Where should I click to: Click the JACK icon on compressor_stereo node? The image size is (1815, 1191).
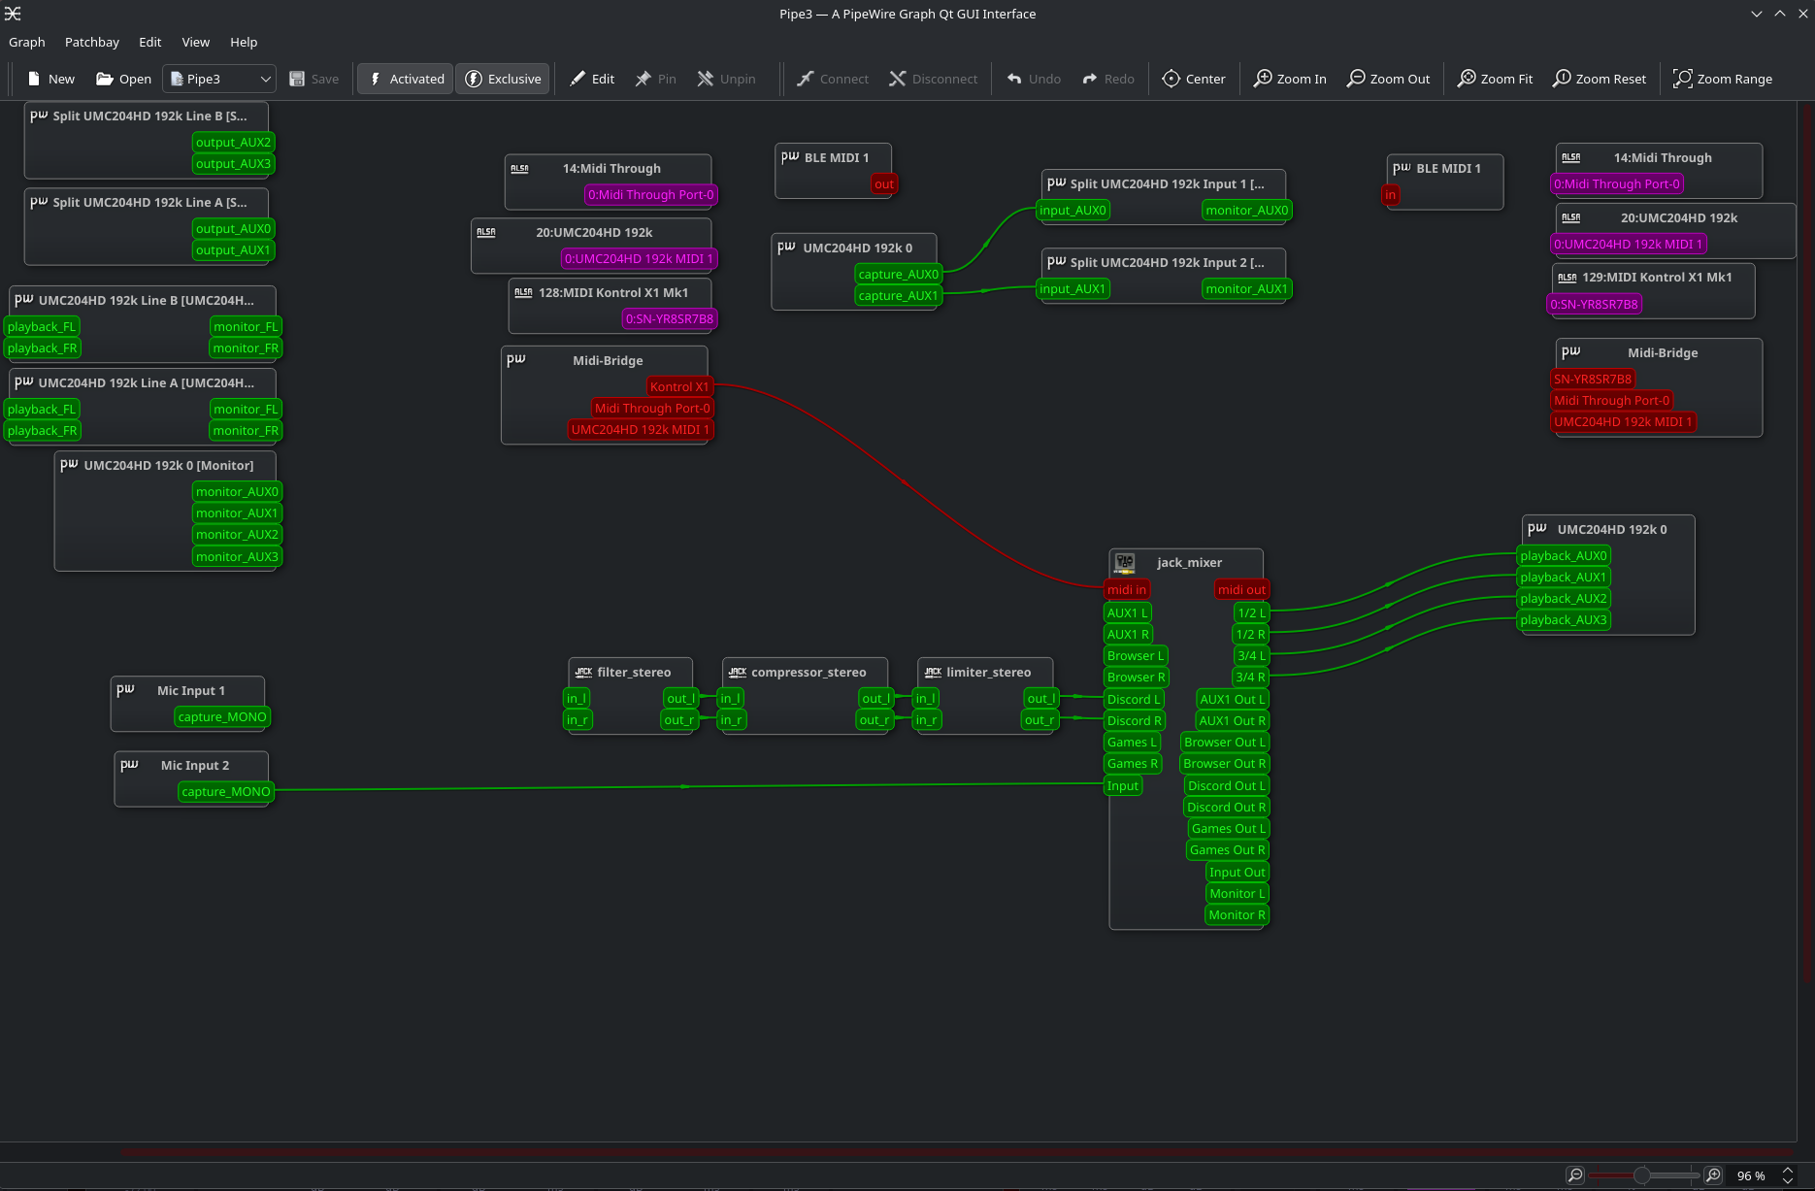(738, 672)
